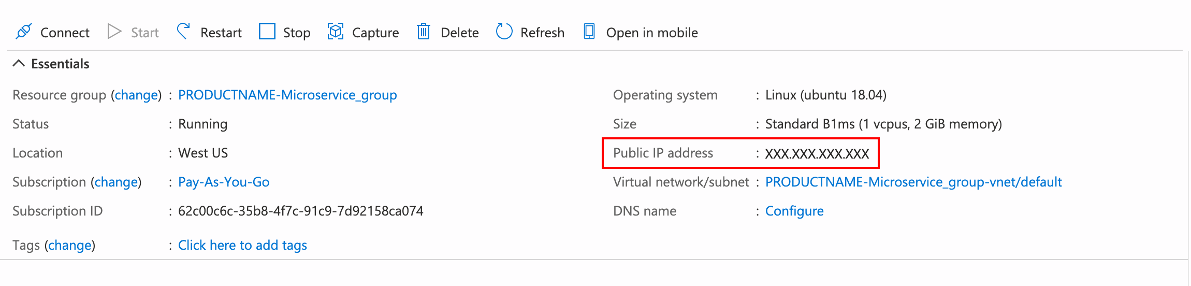The width and height of the screenshot is (1191, 286).
Task: Configure the DNS name
Action: pos(794,211)
